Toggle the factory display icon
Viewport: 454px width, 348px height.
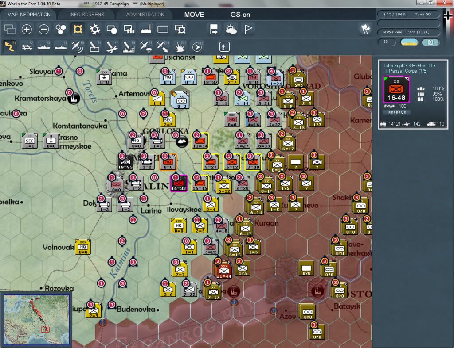pos(146,29)
